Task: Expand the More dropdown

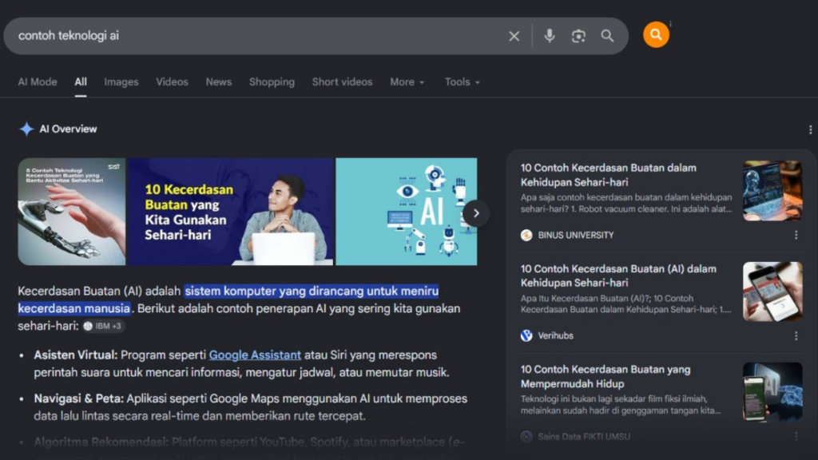Action: (x=407, y=82)
